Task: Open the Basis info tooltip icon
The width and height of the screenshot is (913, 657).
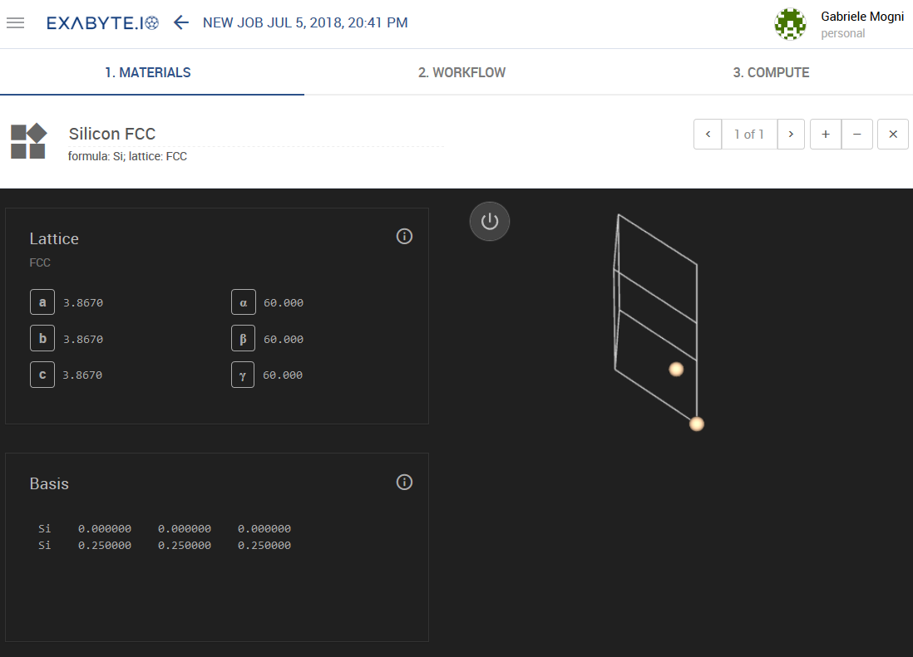Action: pos(404,482)
